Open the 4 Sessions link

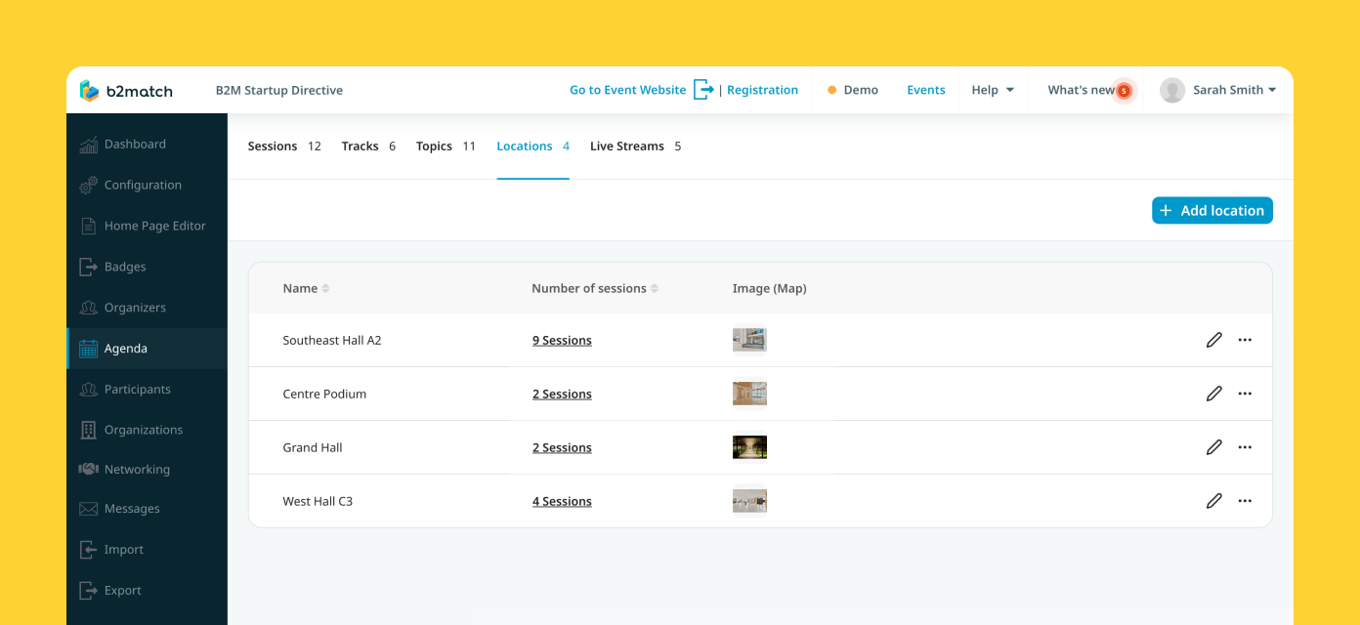point(562,502)
